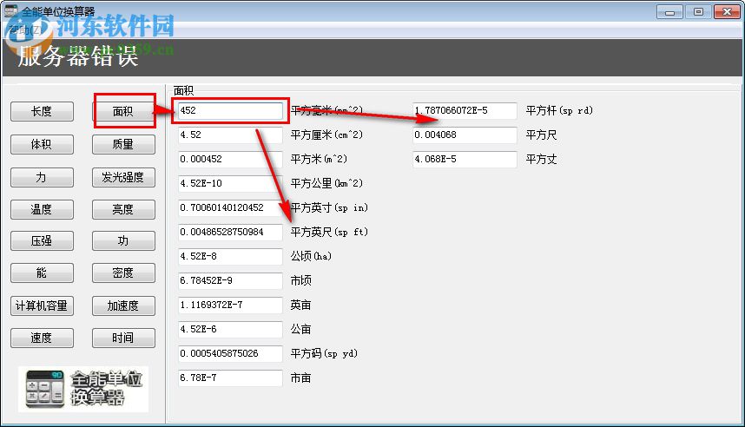Click the 平方公里(km^2) label

pos(326,183)
